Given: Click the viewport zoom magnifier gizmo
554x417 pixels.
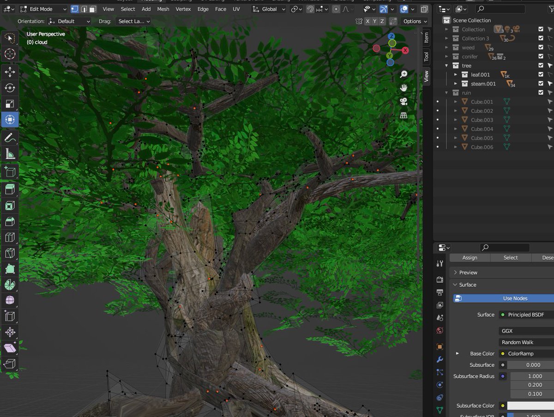Looking at the screenshot, I should (403, 74).
